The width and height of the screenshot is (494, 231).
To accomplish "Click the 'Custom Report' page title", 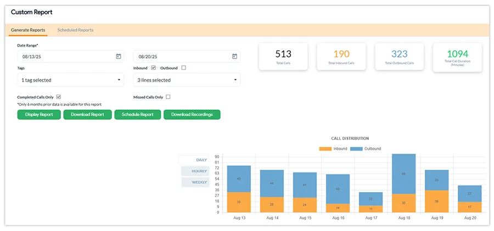I will tap(31, 12).
